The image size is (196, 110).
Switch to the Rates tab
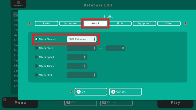(46, 24)
